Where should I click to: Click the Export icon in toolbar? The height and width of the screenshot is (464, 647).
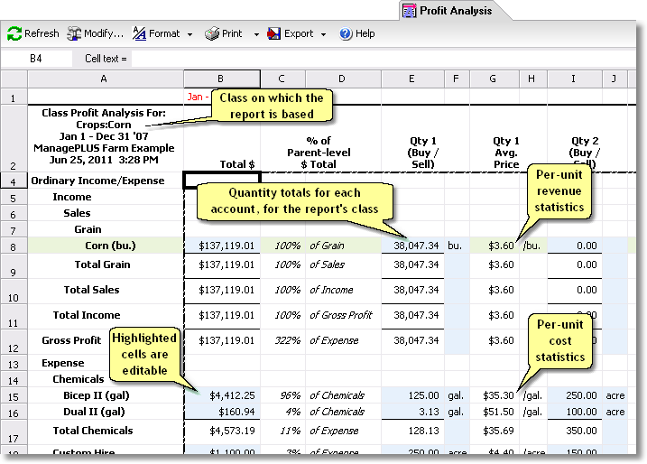274,34
